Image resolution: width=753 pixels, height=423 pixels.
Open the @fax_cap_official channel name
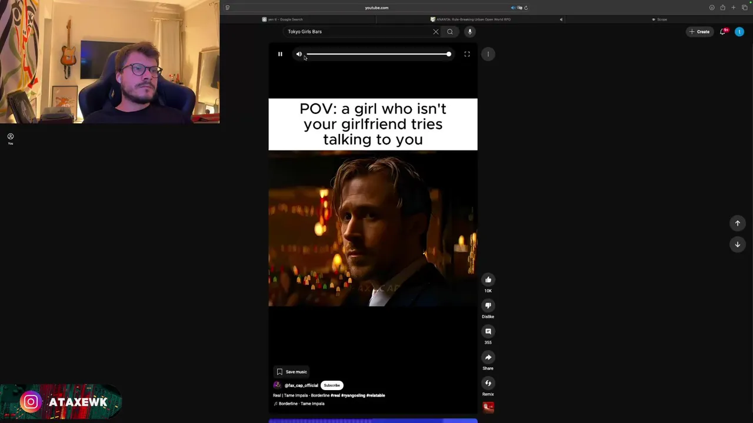[x=301, y=385]
